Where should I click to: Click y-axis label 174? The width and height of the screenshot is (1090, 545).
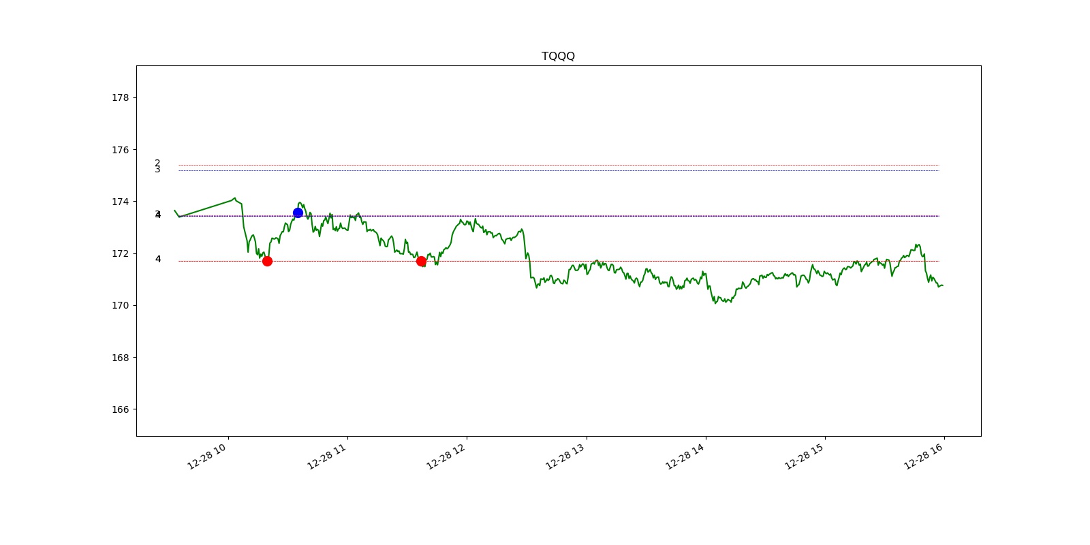click(x=120, y=202)
